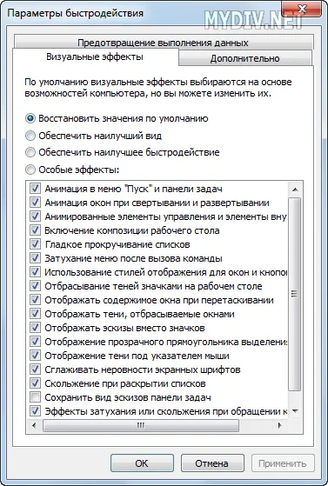Image resolution: width=328 pixels, height=486 pixels.
Task: Uncheck Гладкое прокручивание списков
Action: pos(35,244)
